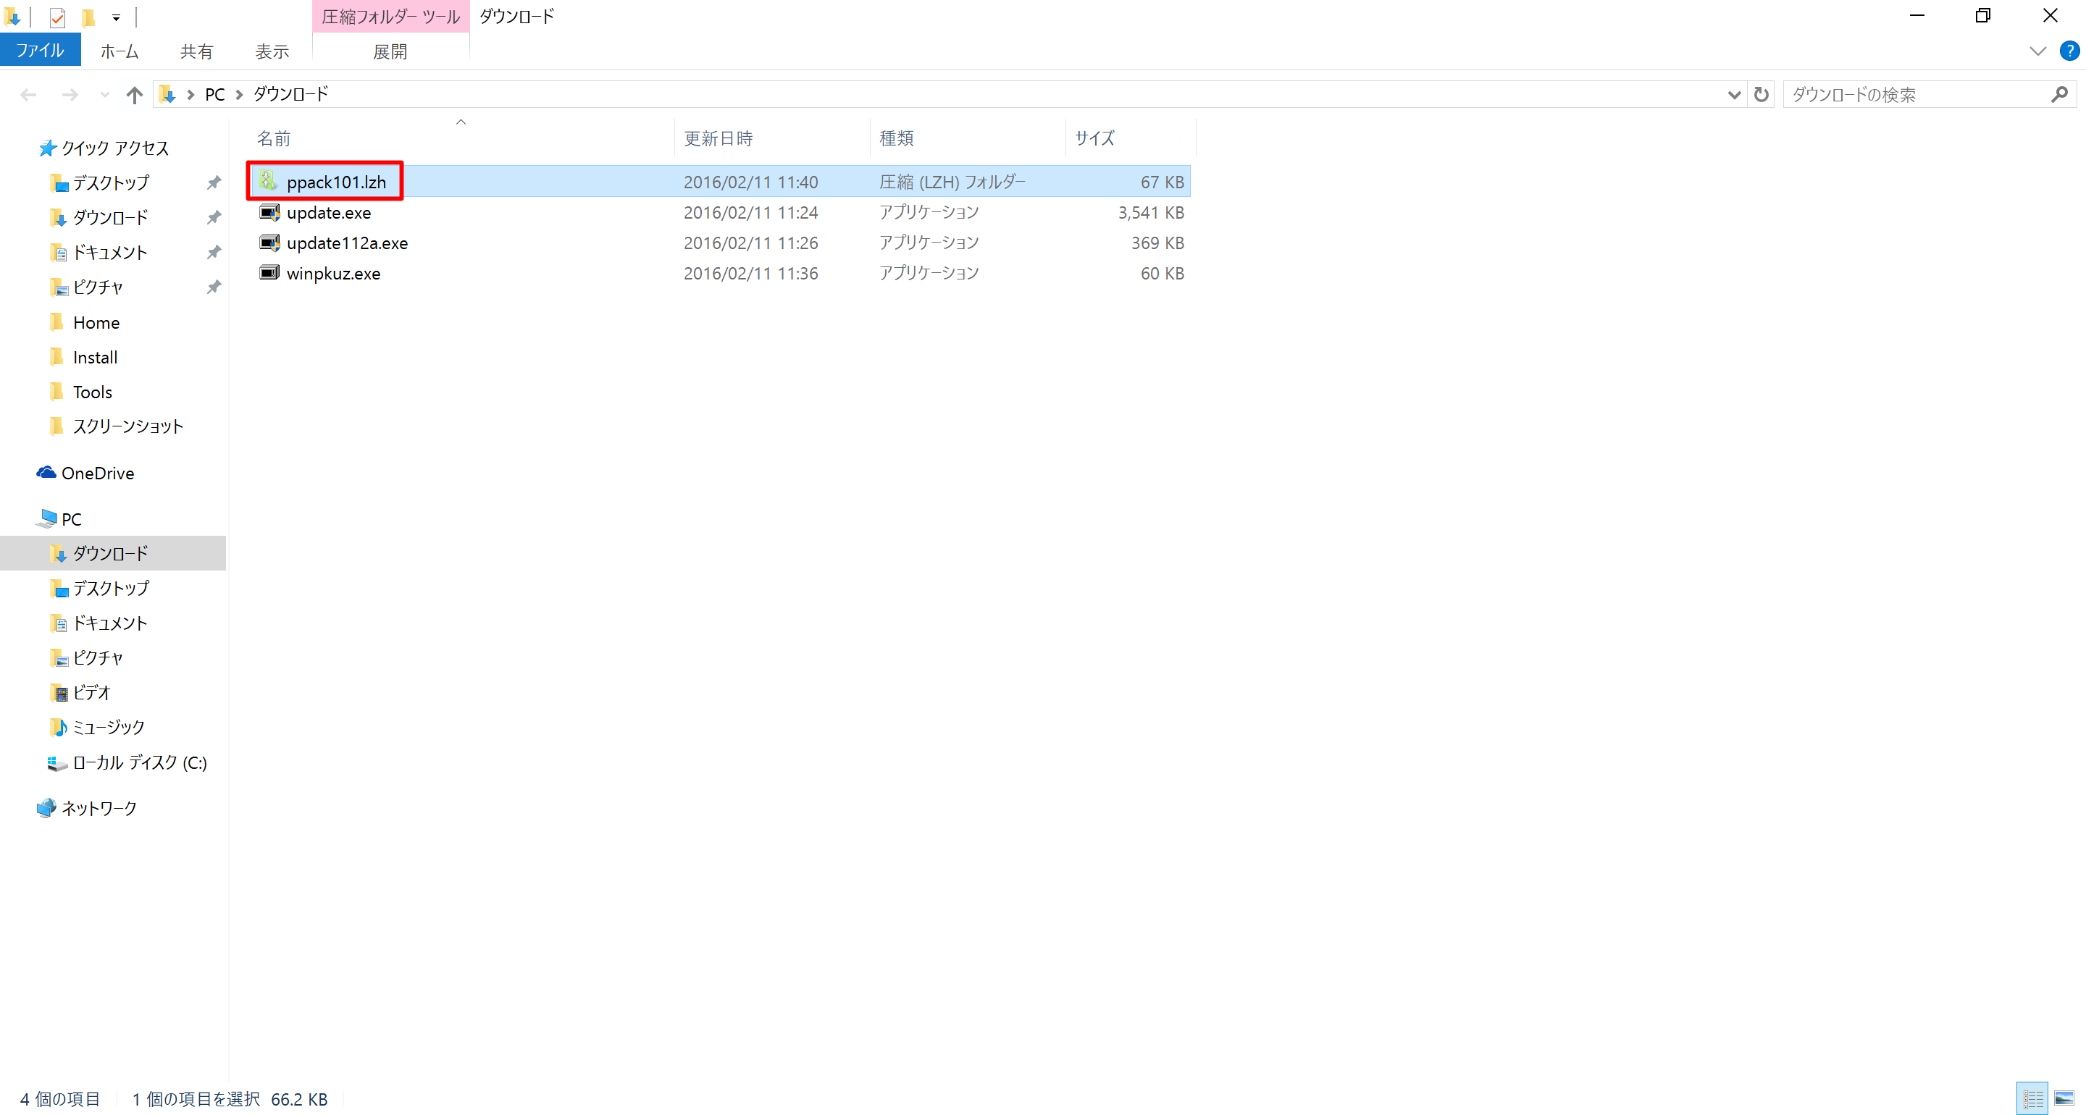The height and width of the screenshot is (1115, 2086).
Task: Click the magnifier search icon
Action: click(2059, 95)
